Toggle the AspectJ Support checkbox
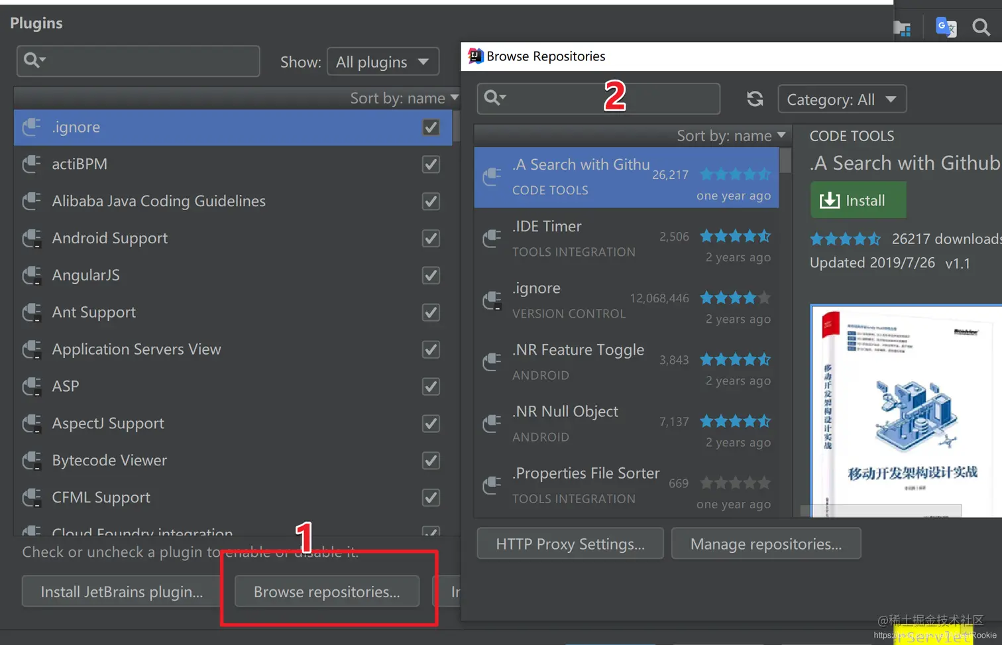Screen dimensions: 1002x645 point(431,424)
